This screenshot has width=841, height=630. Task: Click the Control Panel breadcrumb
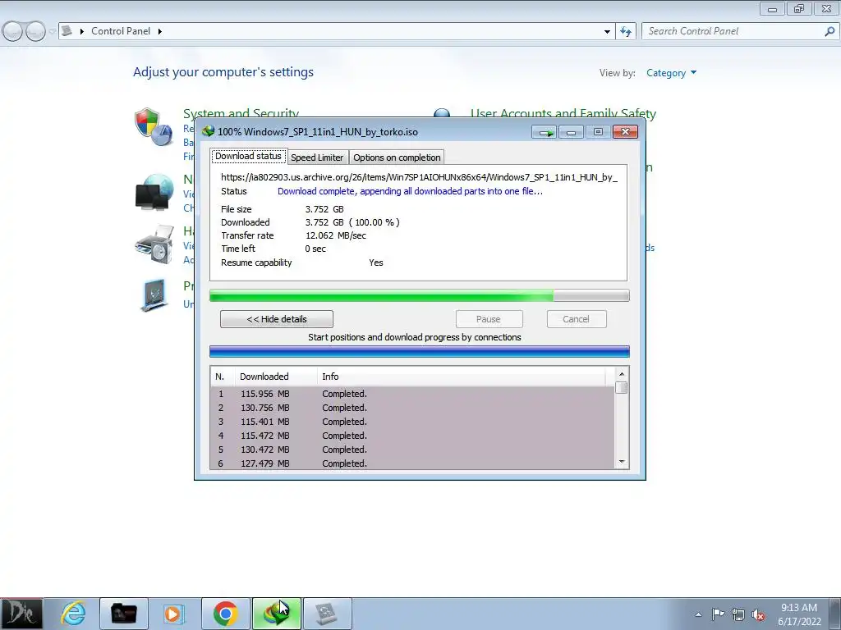[121, 31]
